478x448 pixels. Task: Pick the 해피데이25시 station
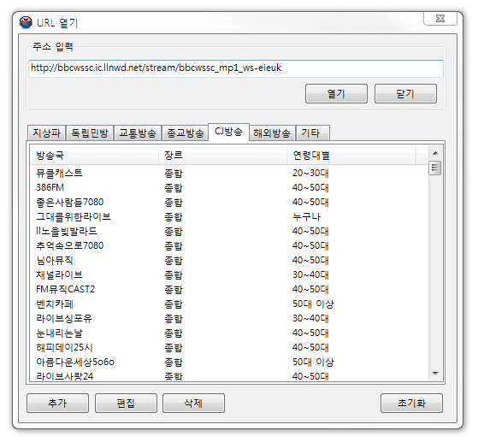229,347
